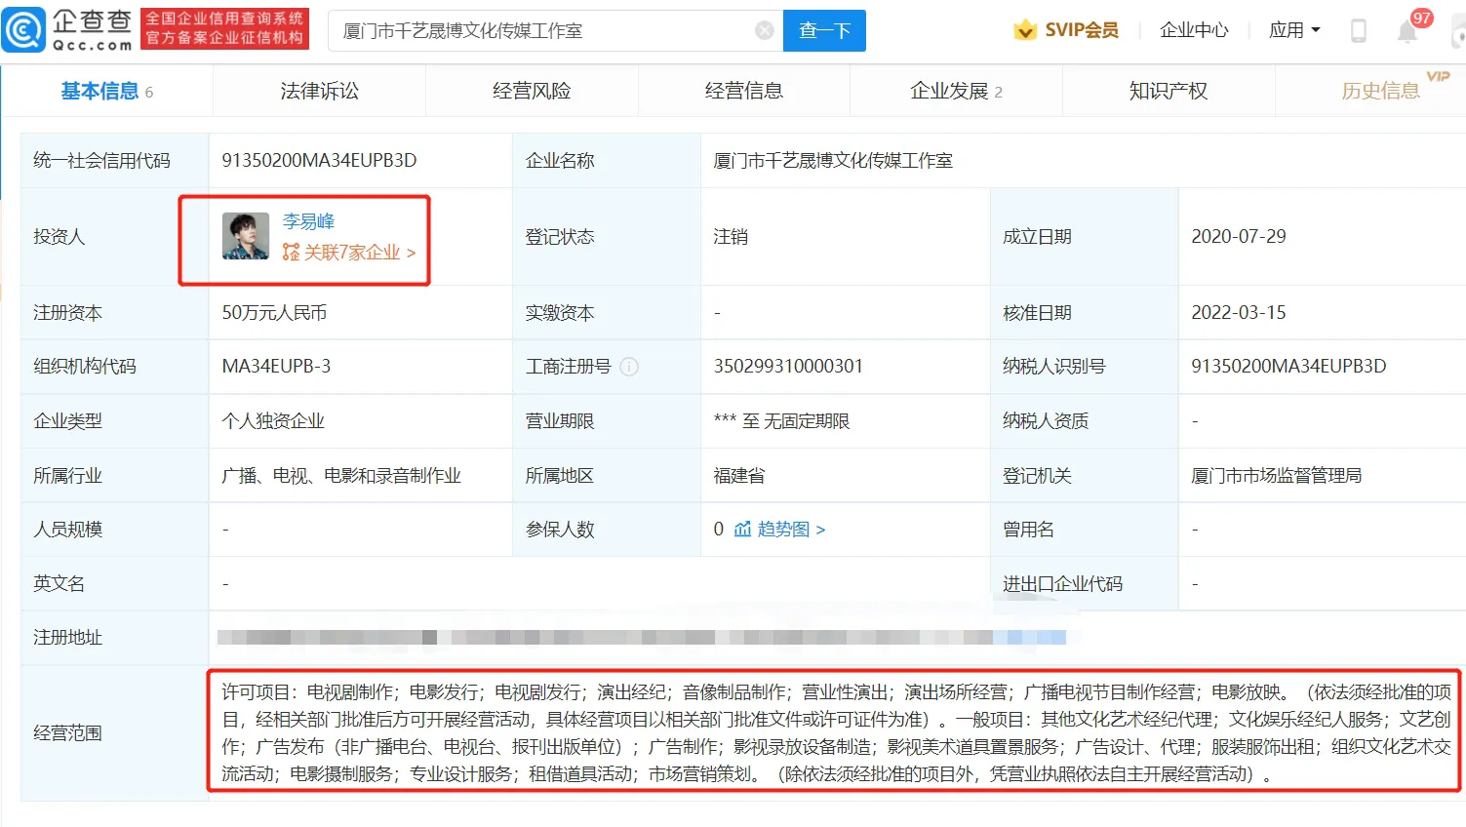The image size is (1466, 827).
Task: Open investor 李易峰 profile link
Action: click(308, 221)
